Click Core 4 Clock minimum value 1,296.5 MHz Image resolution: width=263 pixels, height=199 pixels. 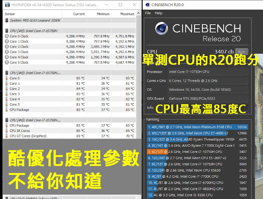tap(100, 57)
